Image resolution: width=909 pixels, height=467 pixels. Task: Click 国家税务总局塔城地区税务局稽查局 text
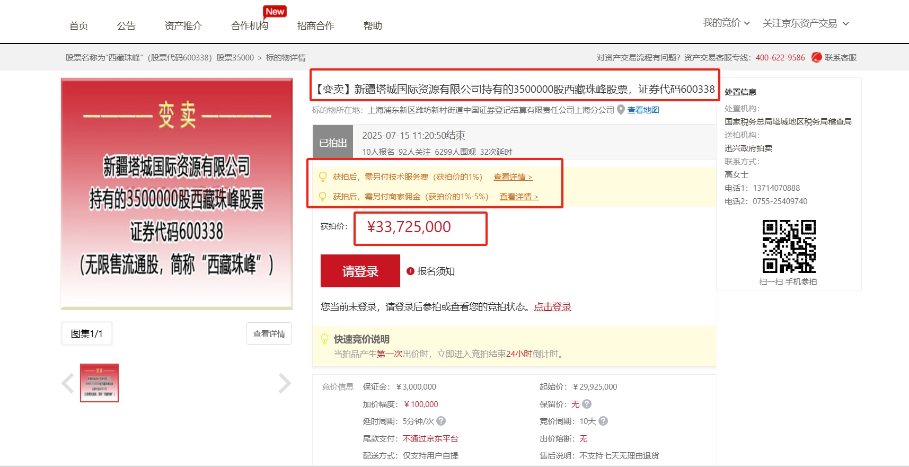point(788,121)
